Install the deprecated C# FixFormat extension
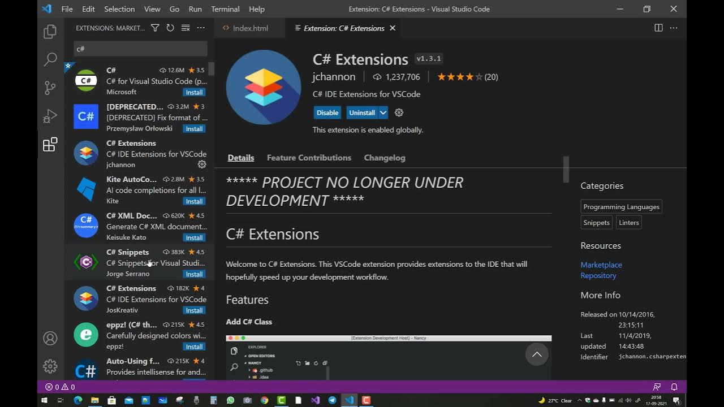724x407 pixels. 194,129
